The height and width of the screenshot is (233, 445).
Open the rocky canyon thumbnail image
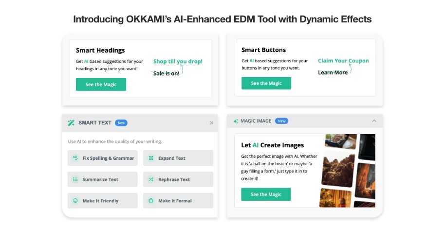(x=338, y=170)
